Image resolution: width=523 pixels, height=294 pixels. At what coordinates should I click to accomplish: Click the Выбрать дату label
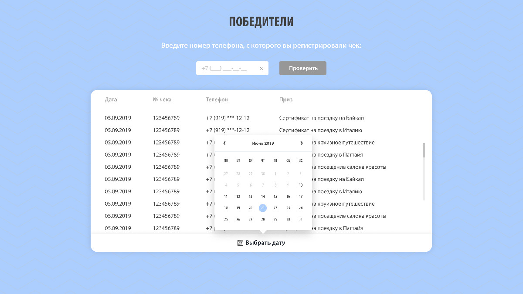(265, 243)
